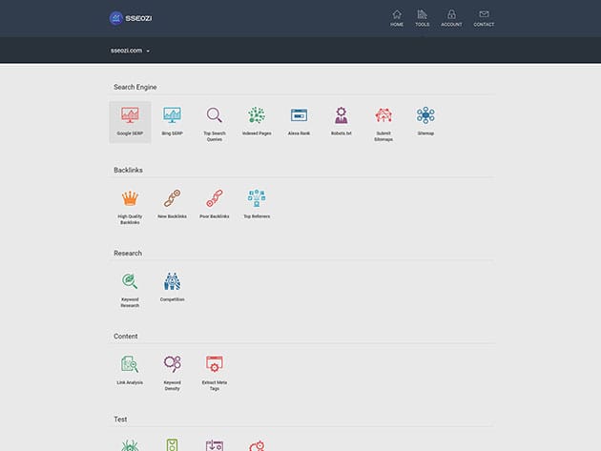Go to Home in the top navigation
Viewport: 601px width, 451px height.
397,18
